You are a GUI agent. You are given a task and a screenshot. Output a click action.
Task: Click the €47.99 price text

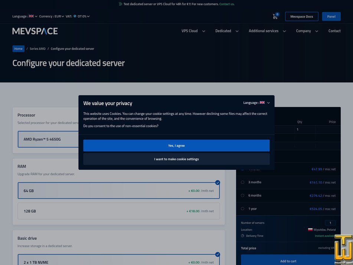(x=317, y=169)
